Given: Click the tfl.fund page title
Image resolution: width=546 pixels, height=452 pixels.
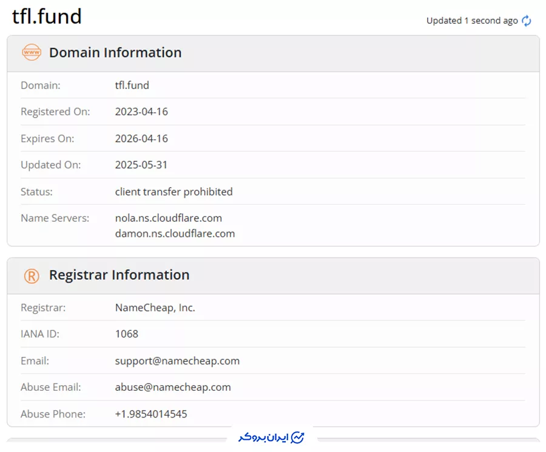Looking at the screenshot, I should [x=47, y=16].
